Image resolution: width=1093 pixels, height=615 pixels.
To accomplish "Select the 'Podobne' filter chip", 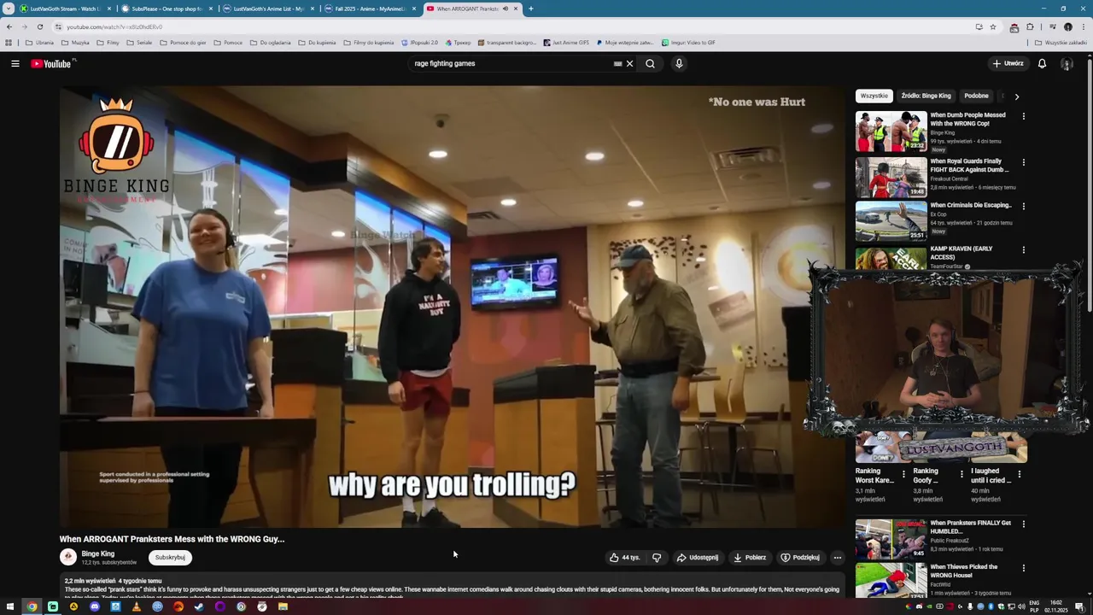I will click(976, 96).
